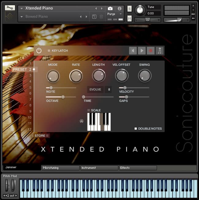Toggle the Double Notes checkbox
This screenshot has width=199, height=200.
[x=136, y=129]
